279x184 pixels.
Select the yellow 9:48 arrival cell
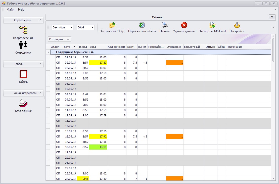83,179
